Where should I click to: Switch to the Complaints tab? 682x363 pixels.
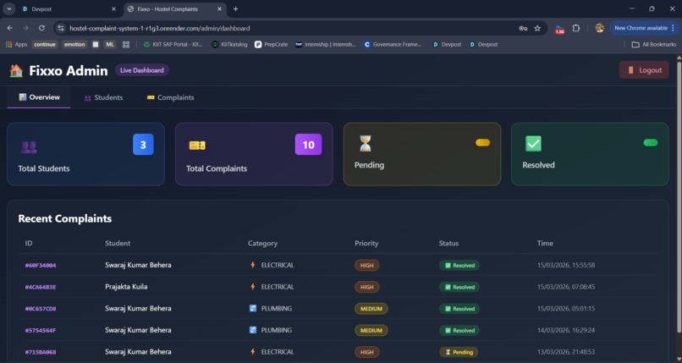(x=171, y=97)
